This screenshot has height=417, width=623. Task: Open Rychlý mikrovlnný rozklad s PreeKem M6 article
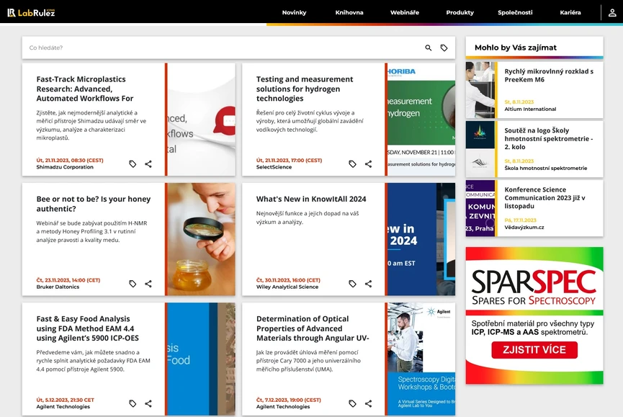(x=549, y=76)
